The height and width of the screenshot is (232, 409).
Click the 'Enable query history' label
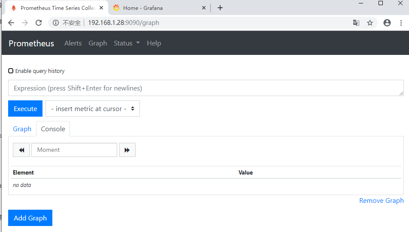coord(39,71)
